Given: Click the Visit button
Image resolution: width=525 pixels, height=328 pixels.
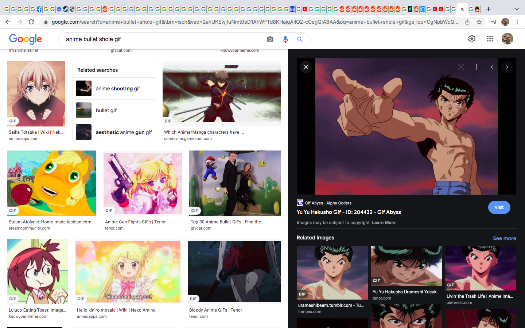Looking at the screenshot, I should click(x=499, y=207).
